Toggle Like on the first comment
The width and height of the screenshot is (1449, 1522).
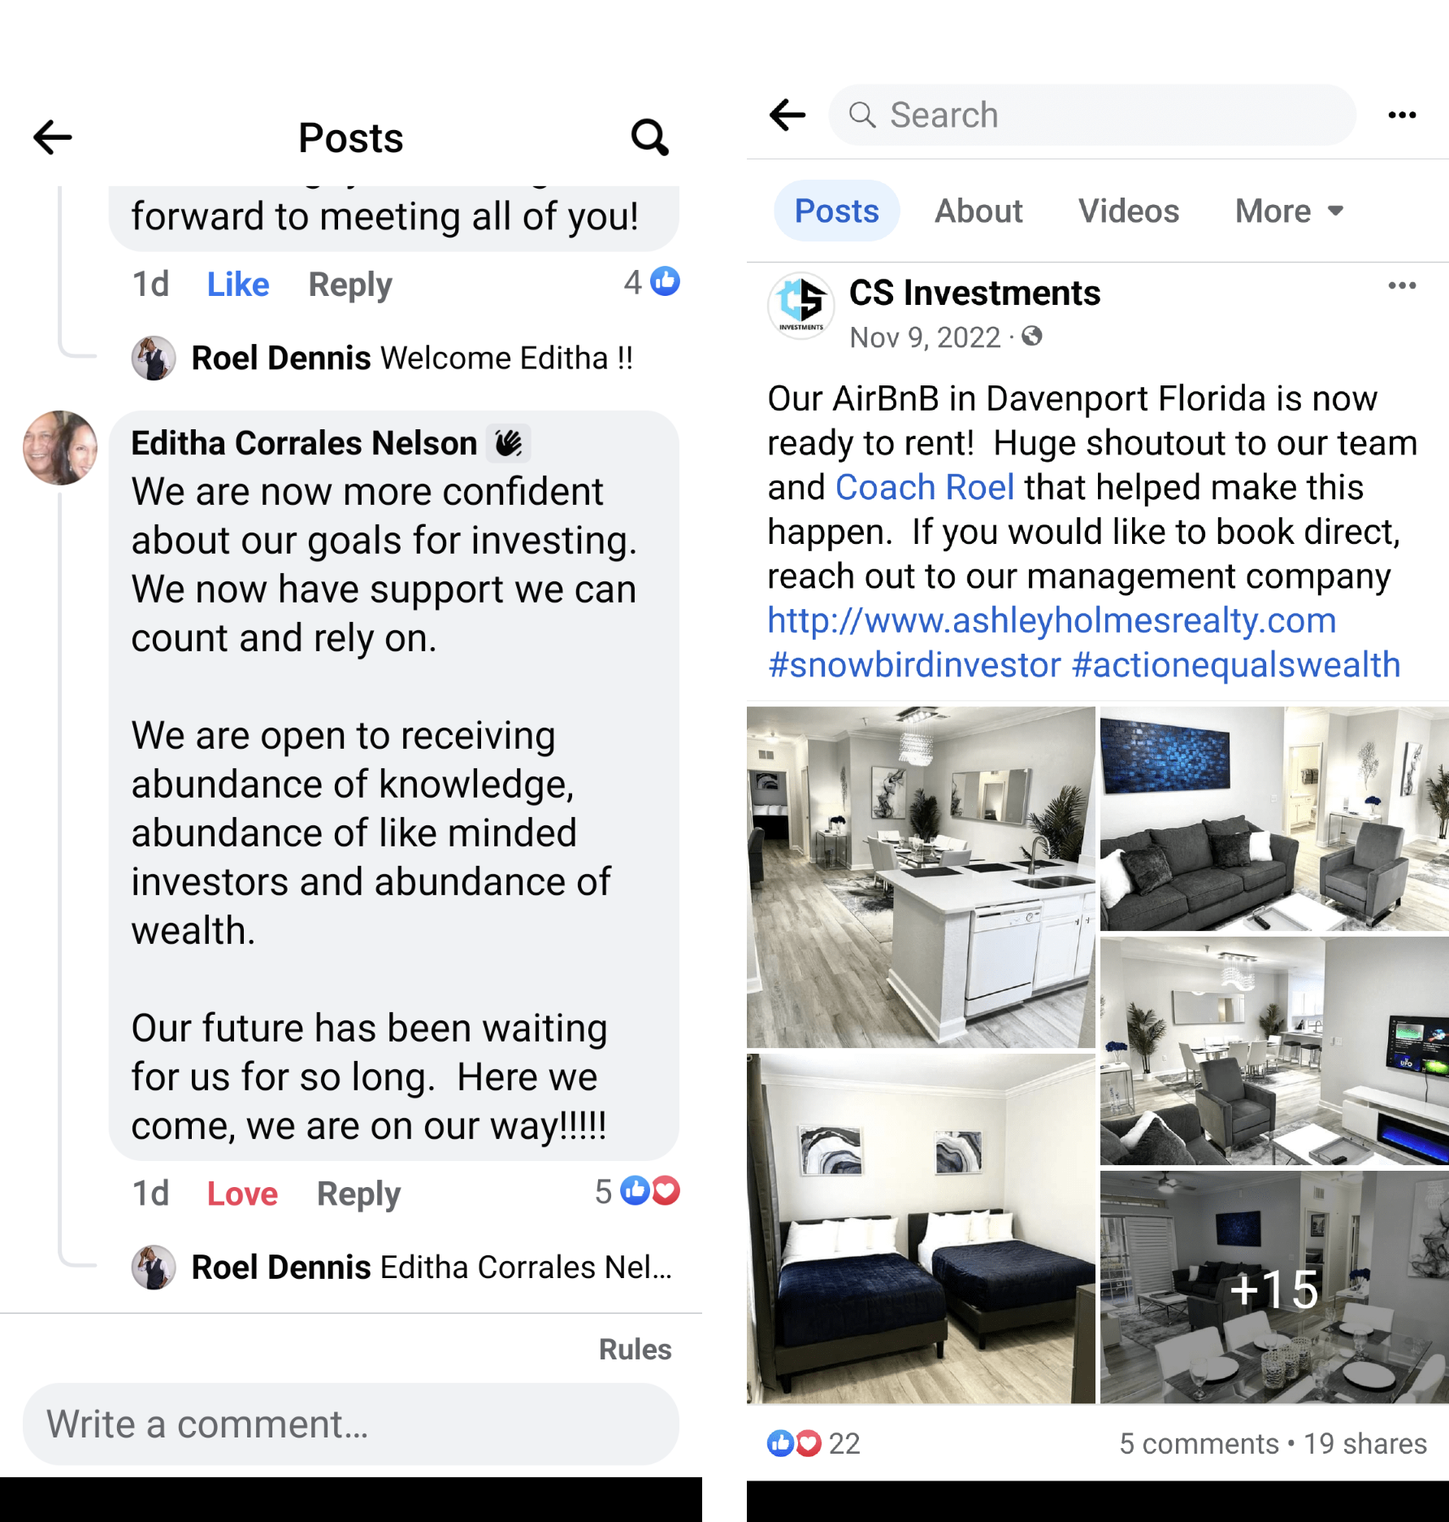(238, 285)
